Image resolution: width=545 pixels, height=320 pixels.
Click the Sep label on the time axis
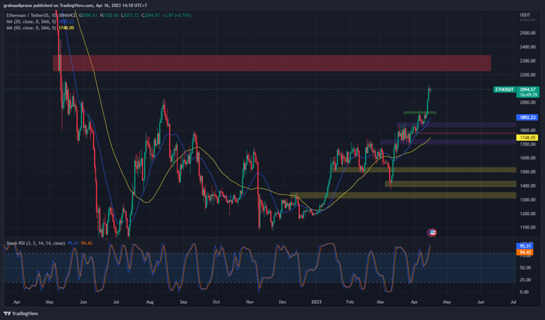pyautogui.click(x=184, y=302)
